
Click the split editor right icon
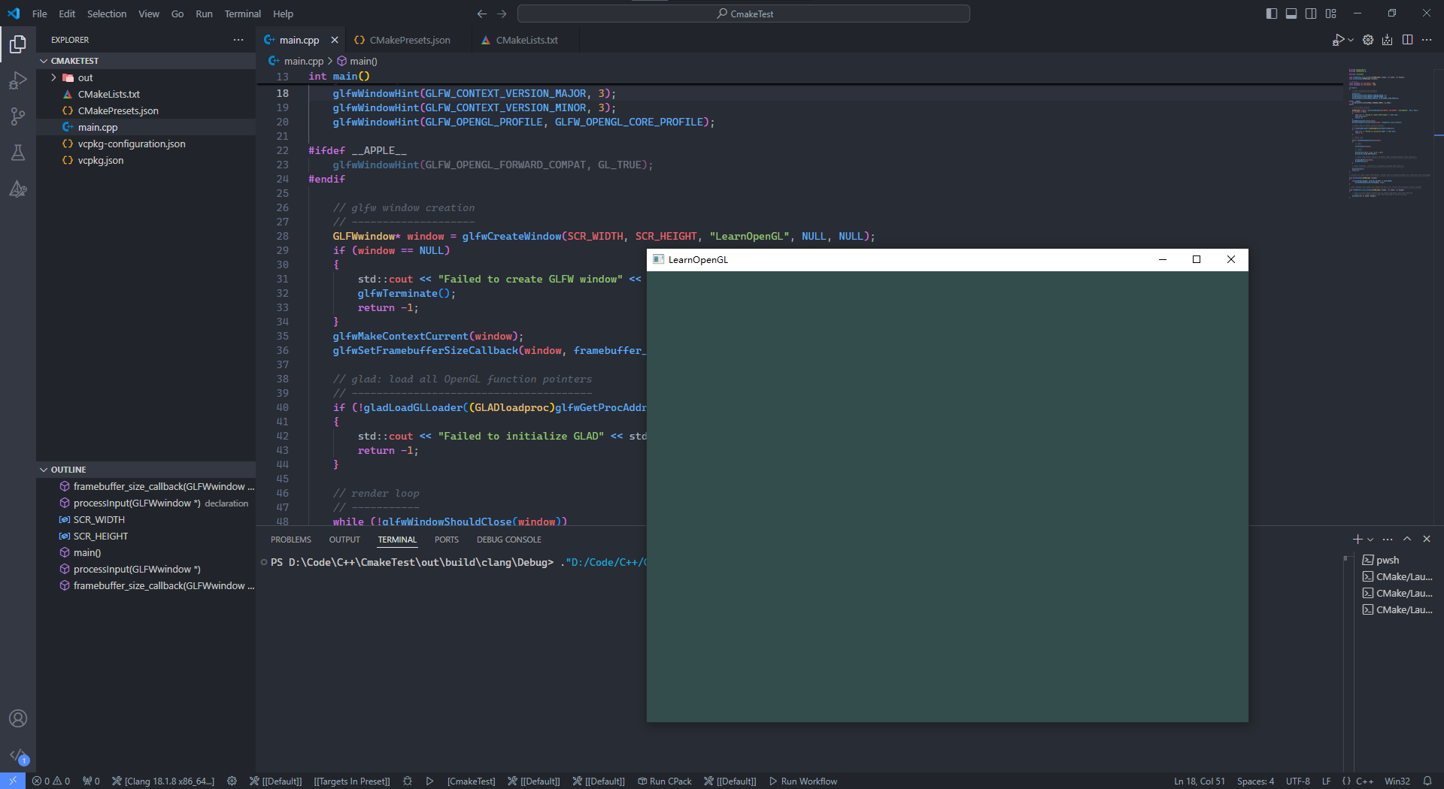tap(1407, 40)
